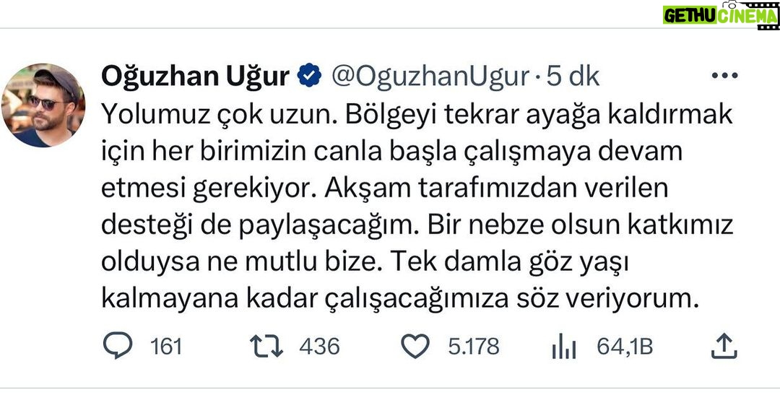Image resolution: width=780 pixels, height=408 pixels.
Task: Tap the share upload arrow icon
Action: [x=724, y=347]
